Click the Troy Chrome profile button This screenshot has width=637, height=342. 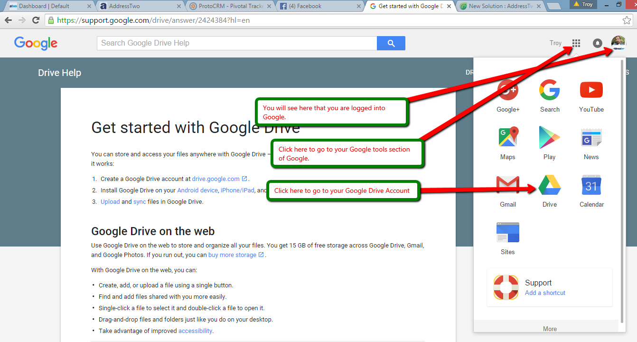(x=583, y=4)
